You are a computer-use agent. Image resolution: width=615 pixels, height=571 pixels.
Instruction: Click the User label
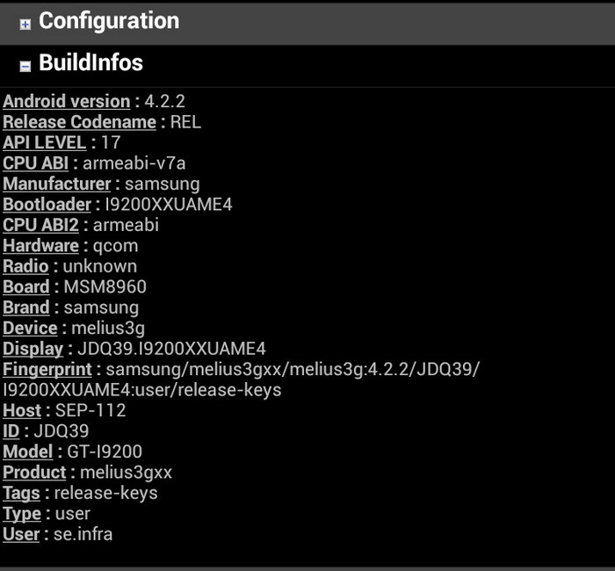(x=21, y=534)
